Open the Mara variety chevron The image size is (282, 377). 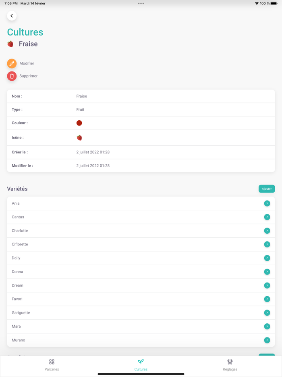pos(267,326)
